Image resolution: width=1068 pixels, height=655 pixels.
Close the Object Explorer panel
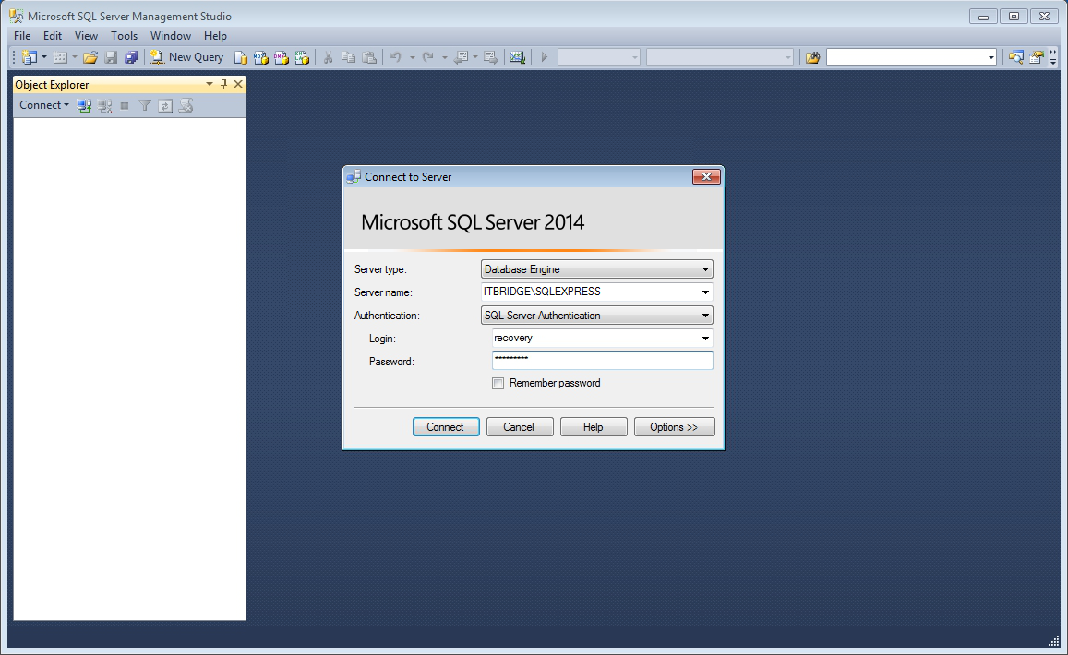click(238, 84)
